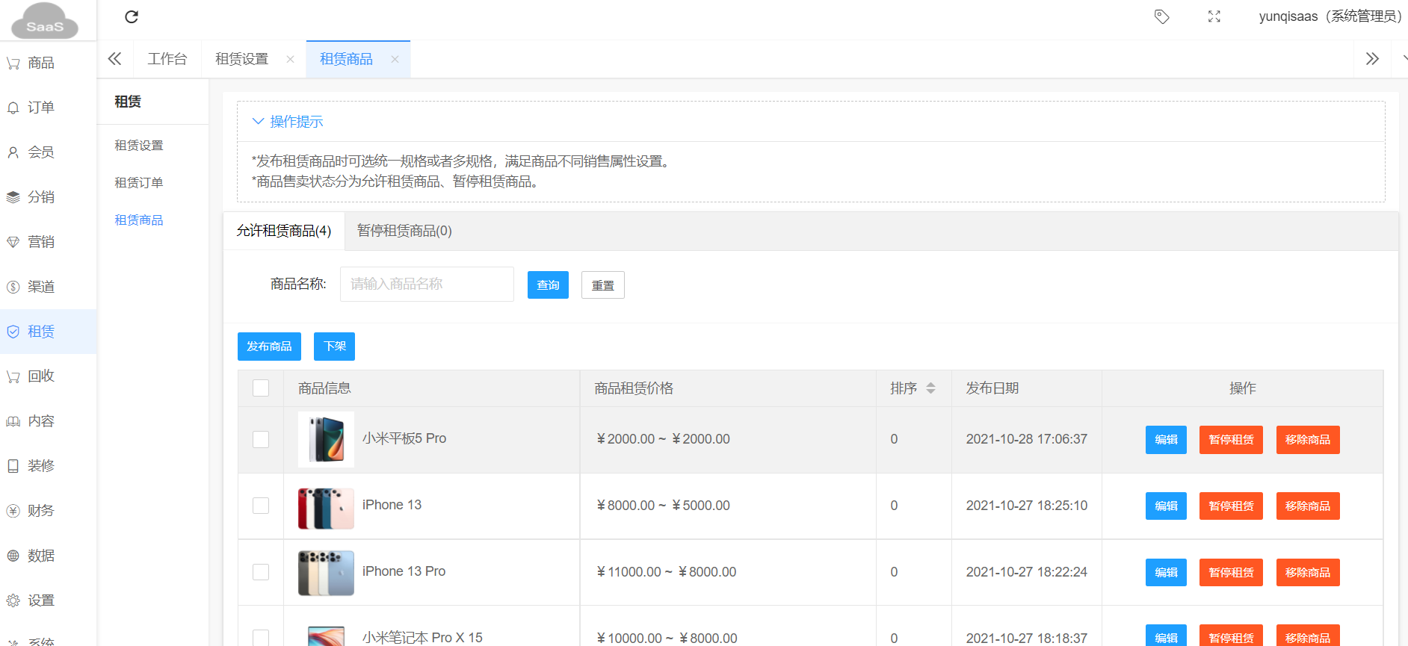Open 装修 in left sidebar

(x=48, y=466)
